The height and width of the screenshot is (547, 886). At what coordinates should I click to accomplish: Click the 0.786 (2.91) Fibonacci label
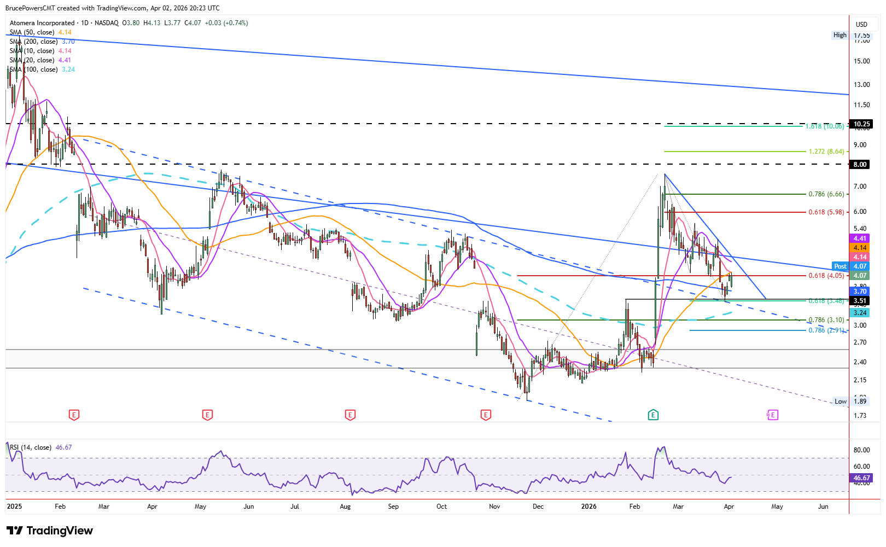[x=827, y=330]
